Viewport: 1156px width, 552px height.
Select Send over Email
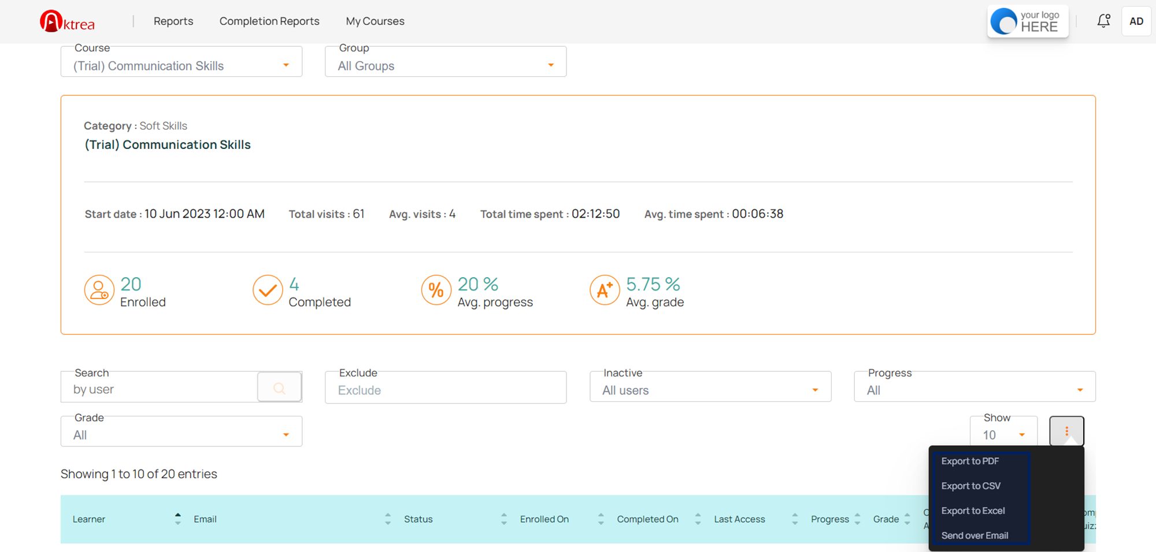975,536
